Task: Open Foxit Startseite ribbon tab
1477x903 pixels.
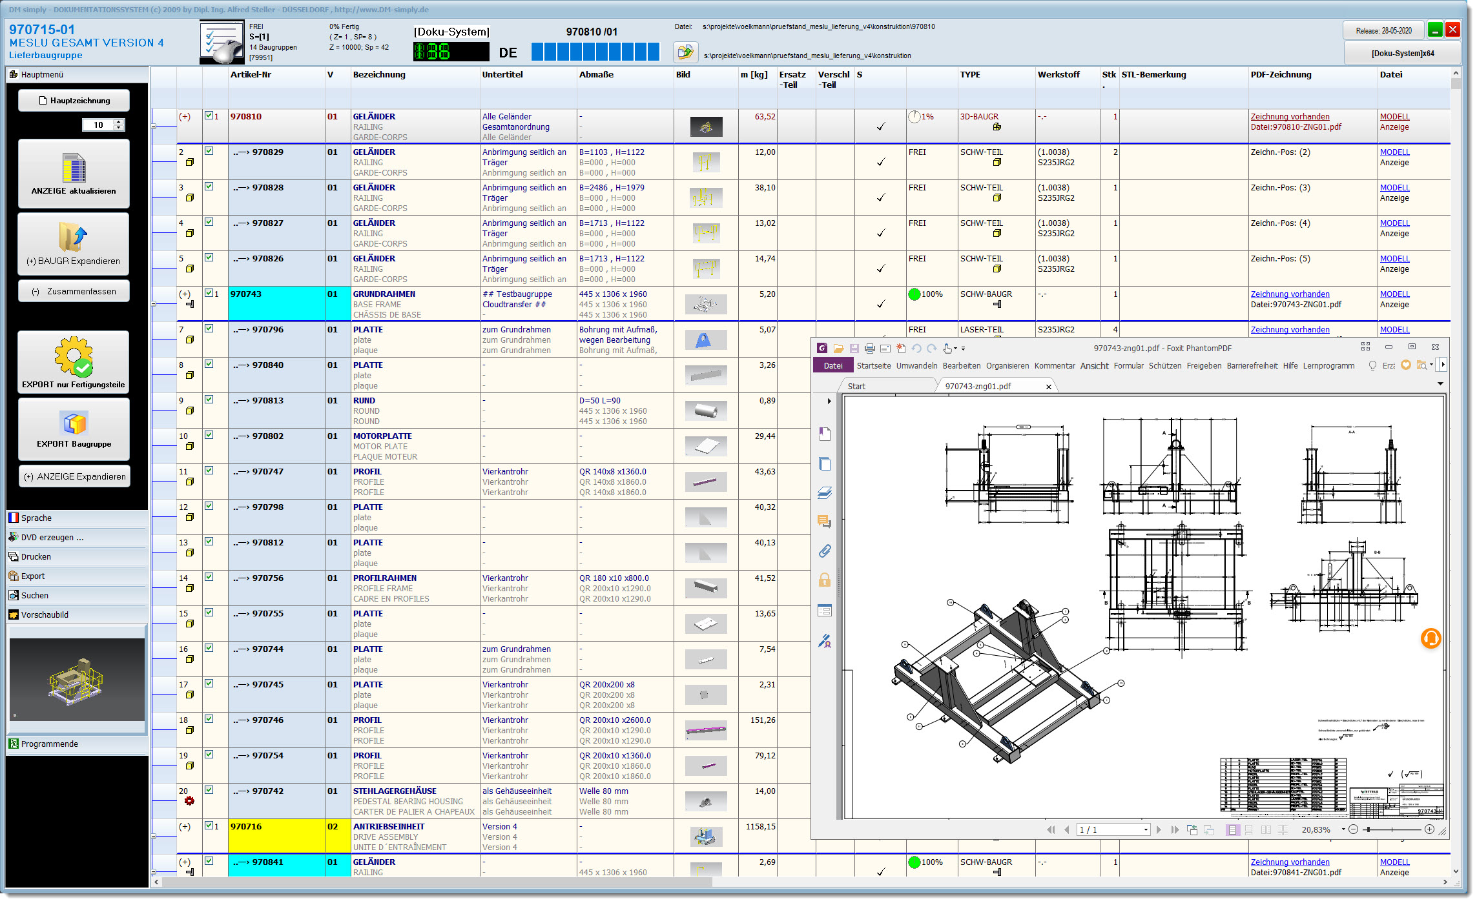Action: pos(874,366)
